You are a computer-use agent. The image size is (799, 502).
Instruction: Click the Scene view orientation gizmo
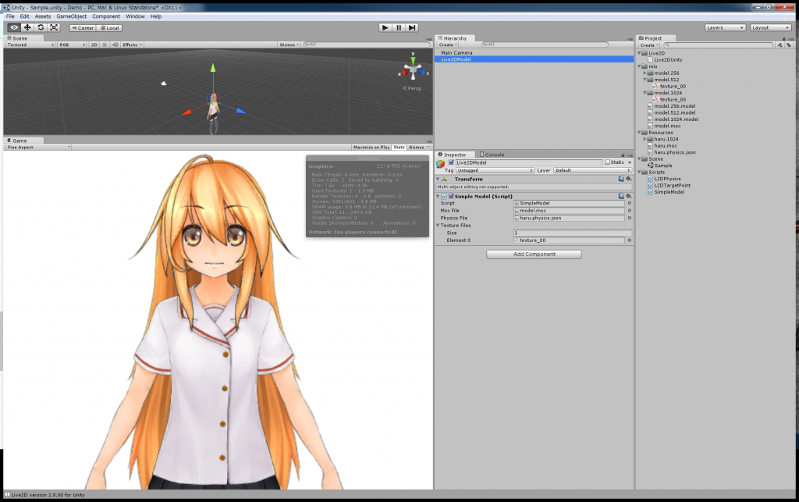pos(414,70)
